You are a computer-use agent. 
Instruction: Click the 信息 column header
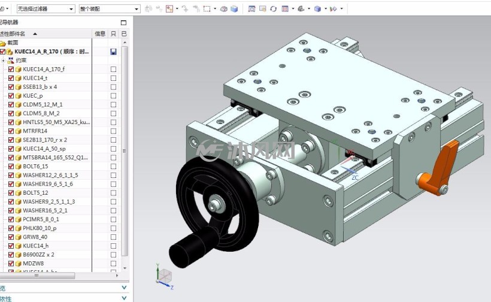pos(100,34)
